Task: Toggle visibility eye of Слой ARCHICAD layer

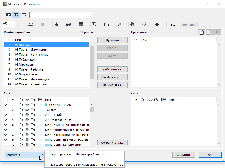Action: click(27, 105)
